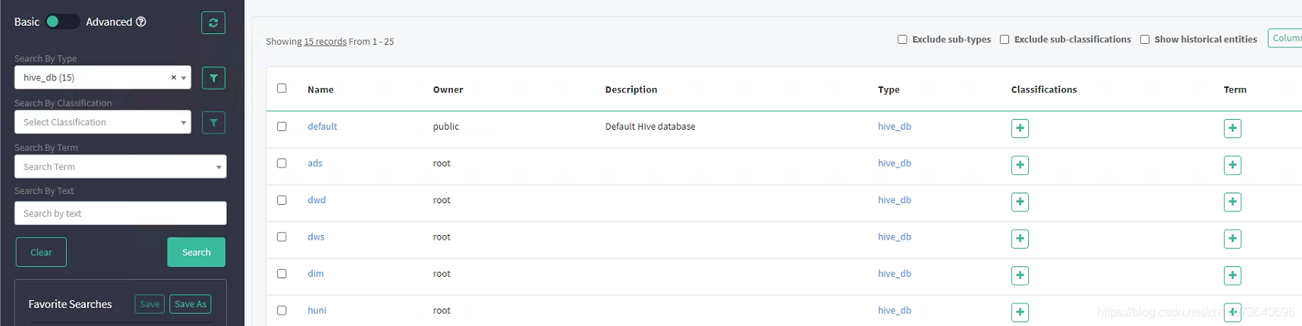Click the Search by text field
Screen dimensions: 1302x326
click(121, 213)
